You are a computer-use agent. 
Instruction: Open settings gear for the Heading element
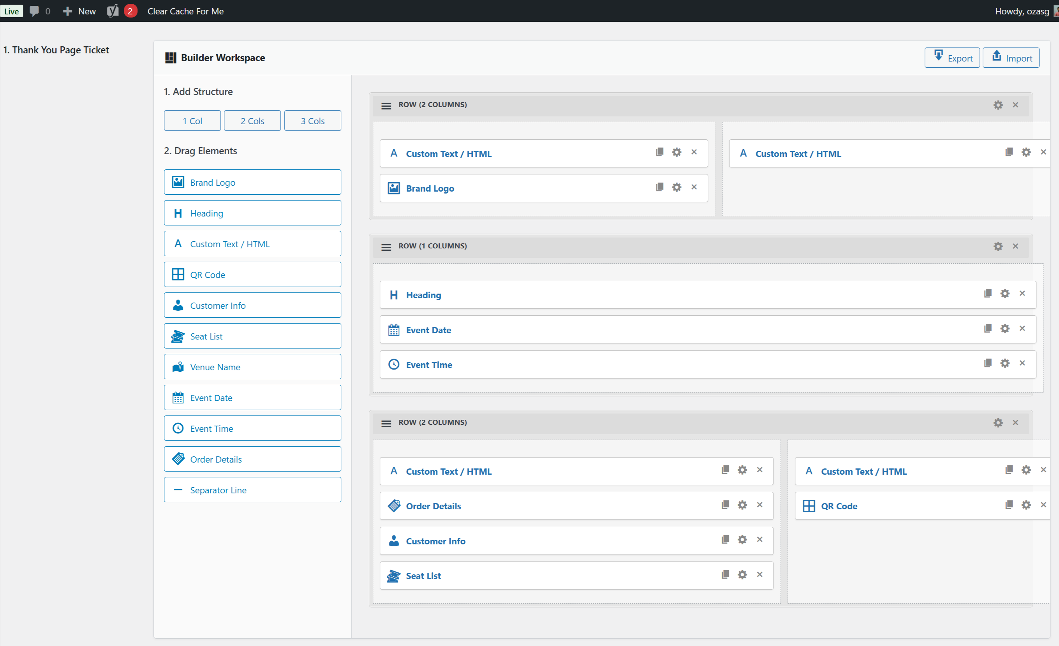(x=1005, y=293)
